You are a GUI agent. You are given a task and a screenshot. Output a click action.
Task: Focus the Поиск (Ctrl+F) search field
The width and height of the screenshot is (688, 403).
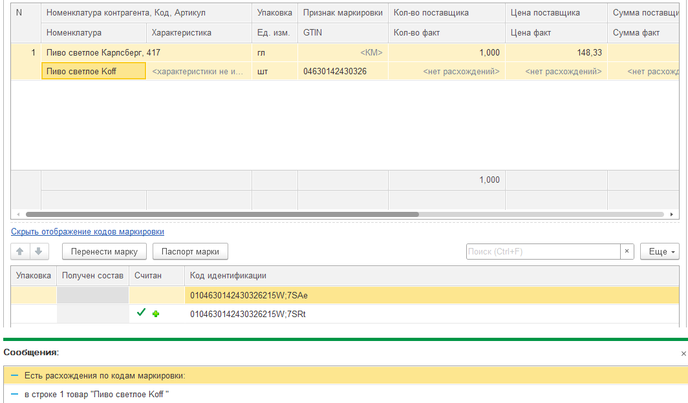[543, 252]
